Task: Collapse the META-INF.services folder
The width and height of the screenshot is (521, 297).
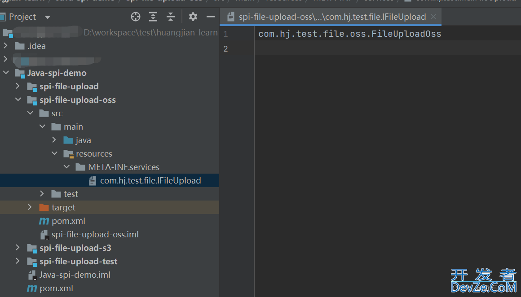Action: (x=67, y=167)
